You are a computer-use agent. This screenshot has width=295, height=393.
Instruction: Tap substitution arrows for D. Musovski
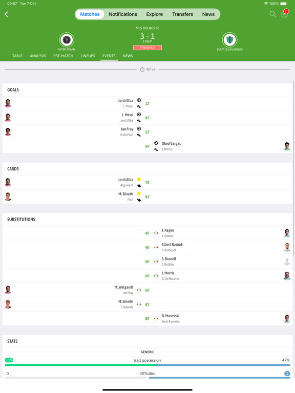click(x=156, y=319)
